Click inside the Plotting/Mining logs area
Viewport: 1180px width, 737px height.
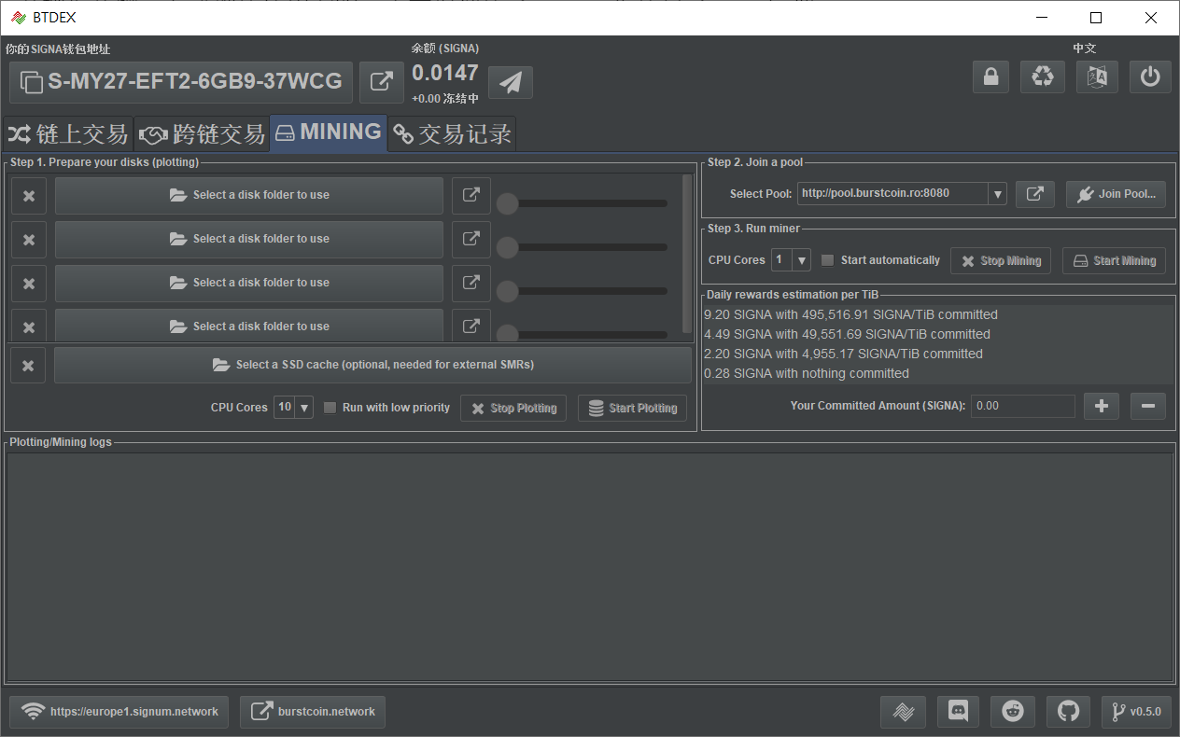click(x=590, y=567)
